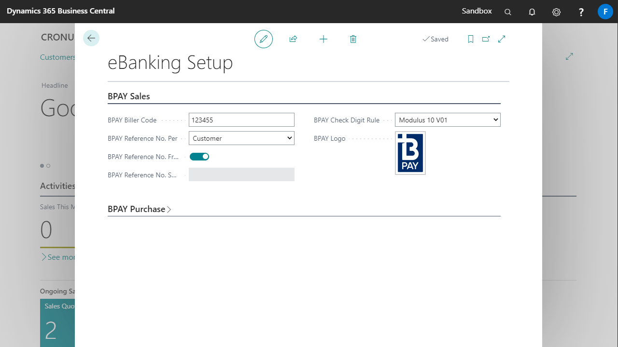Select the disabled BPAY Reference No. S... field
The height and width of the screenshot is (347, 618).
241,174
